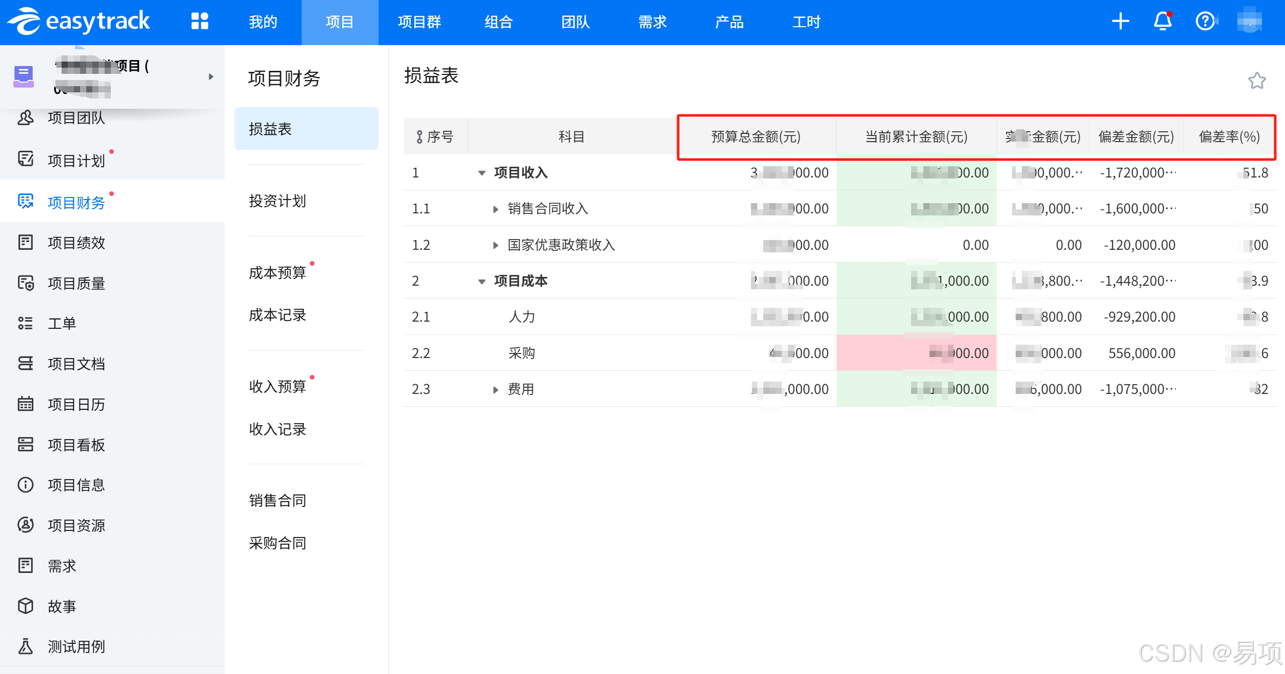This screenshot has width=1285, height=674.
Task: Open the app grid launcher icon
Action: [x=200, y=22]
